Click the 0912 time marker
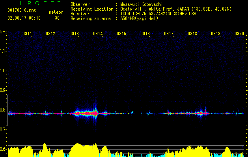The width and height of the screenshot is (248, 157). point(50,34)
